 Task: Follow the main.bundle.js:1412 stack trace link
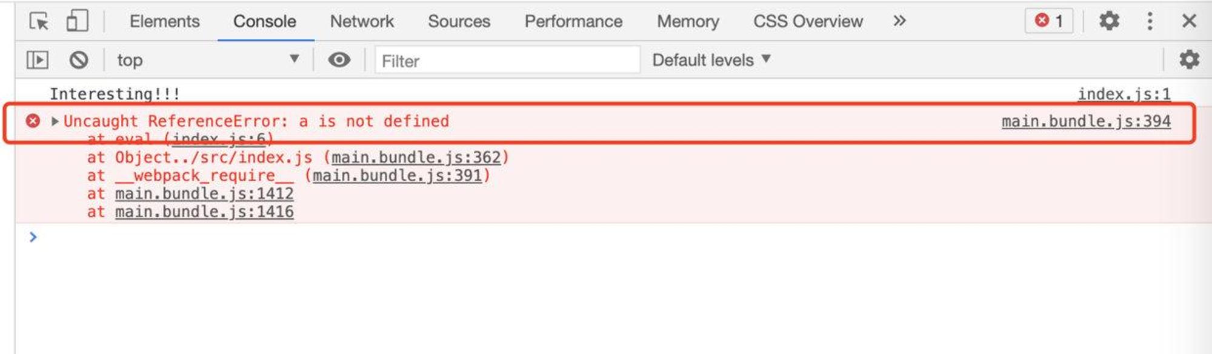click(204, 193)
